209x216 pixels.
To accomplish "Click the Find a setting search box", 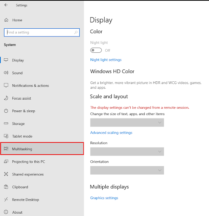I will click(x=42, y=32).
